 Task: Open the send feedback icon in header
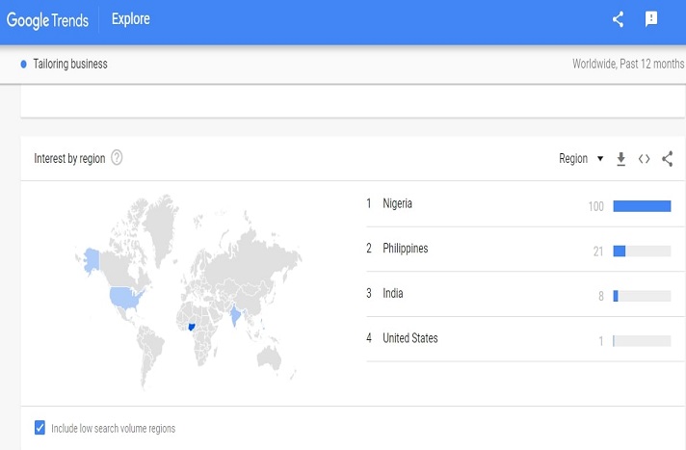(x=651, y=19)
